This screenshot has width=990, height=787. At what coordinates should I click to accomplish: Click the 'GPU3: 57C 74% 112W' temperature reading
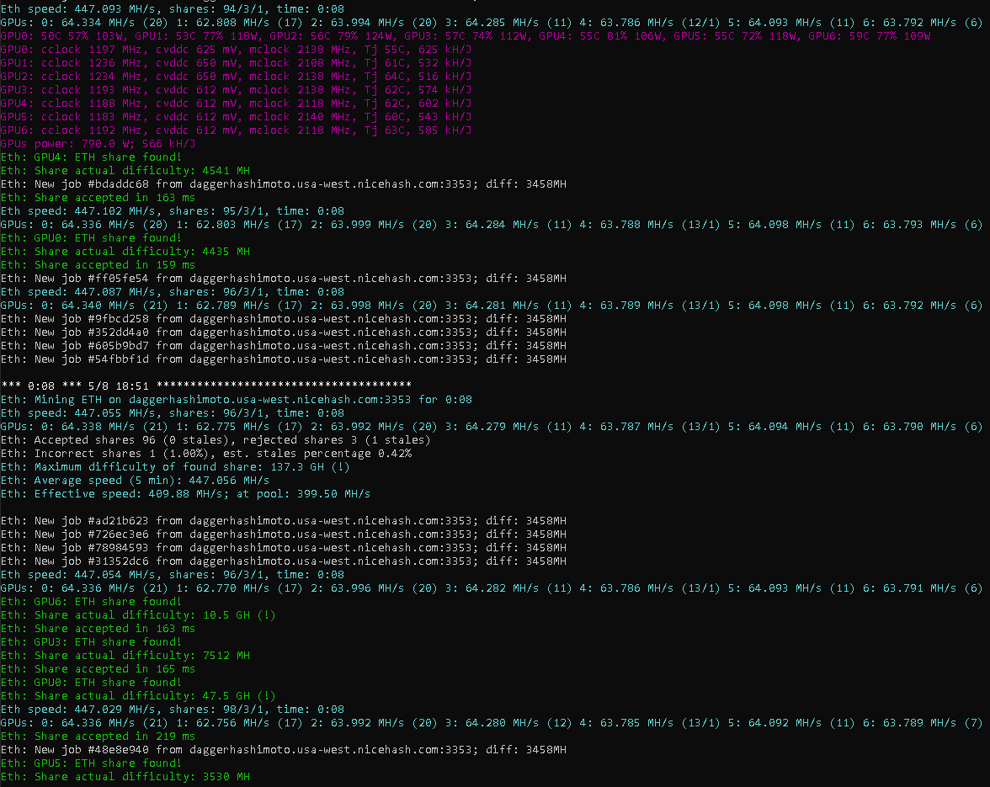point(467,36)
